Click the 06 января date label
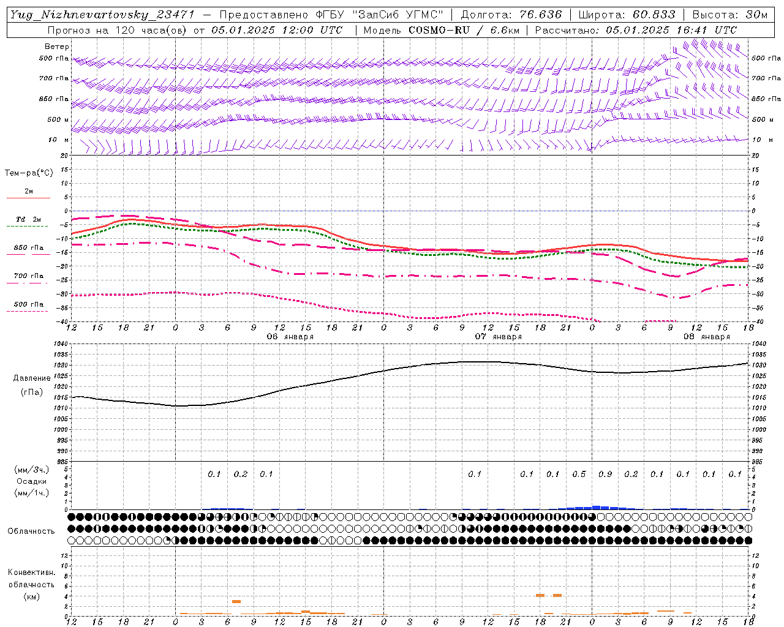 point(290,337)
